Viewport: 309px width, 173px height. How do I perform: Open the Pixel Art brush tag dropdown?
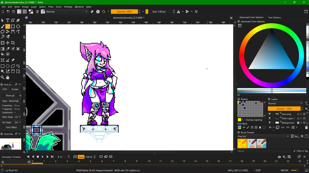click(263, 136)
